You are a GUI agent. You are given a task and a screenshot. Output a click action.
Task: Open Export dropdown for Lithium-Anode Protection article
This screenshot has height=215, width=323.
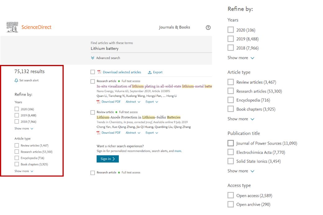click(152, 133)
